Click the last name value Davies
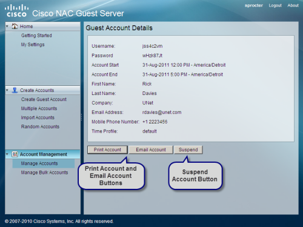The height and width of the screenshot is (227, 303). click(150, 93)
